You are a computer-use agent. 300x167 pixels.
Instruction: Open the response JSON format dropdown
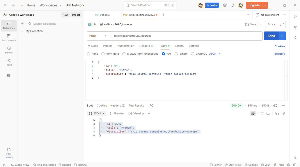96,113
